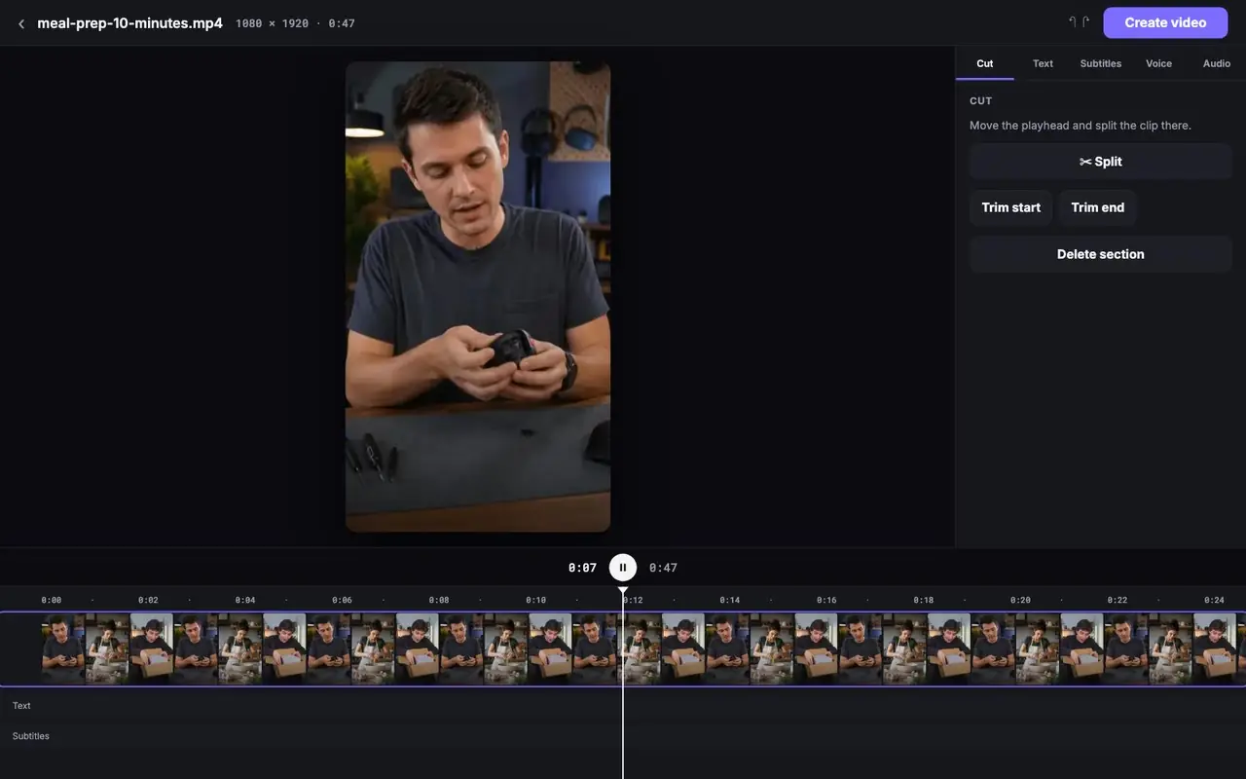The width and height of the screenshot is (1246, 779).
Task: Click the video preview in the player
Action: point(478,297)
